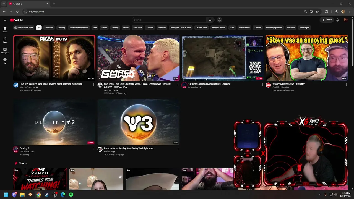Select the Podcasts filter chip
Screen dimensions: 354x199
(49, 28)
